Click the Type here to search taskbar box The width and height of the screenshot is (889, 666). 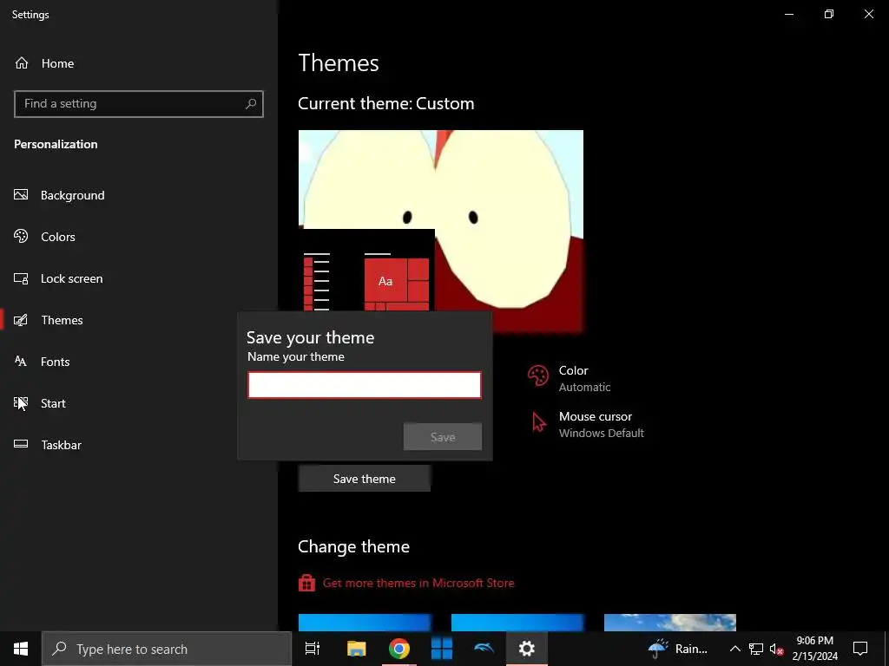[x=166, y=649]
